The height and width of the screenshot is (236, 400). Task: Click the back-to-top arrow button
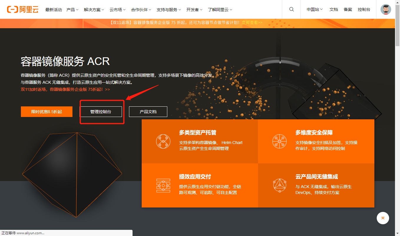[x=383, y=218]
